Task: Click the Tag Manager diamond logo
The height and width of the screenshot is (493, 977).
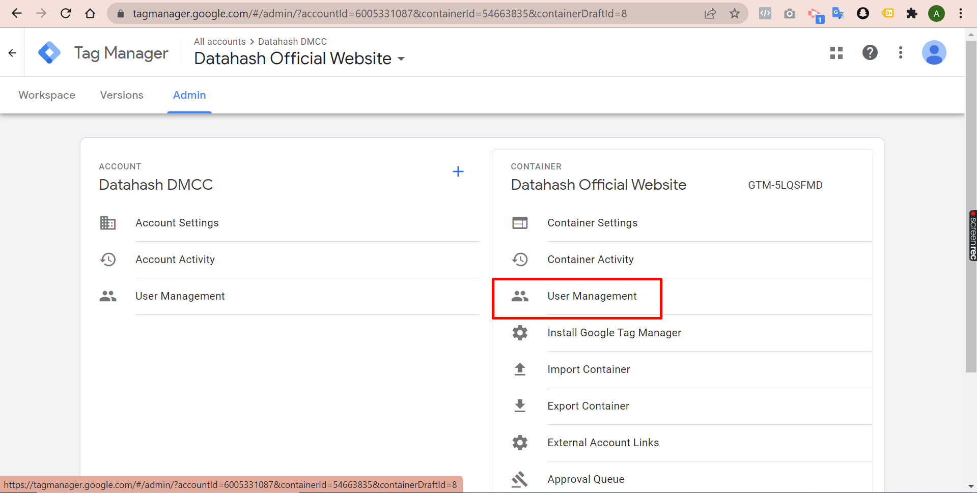Action: point(49,52)
